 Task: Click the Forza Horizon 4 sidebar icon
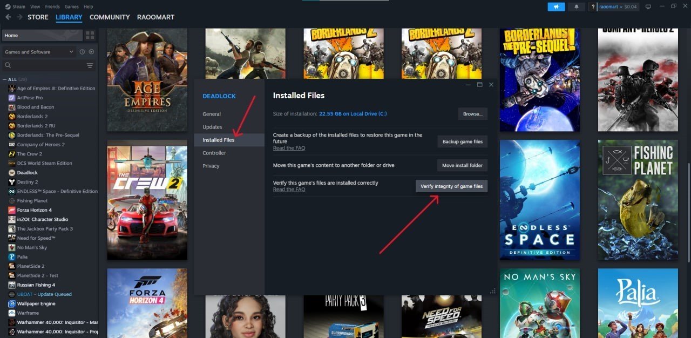(12, 210)
